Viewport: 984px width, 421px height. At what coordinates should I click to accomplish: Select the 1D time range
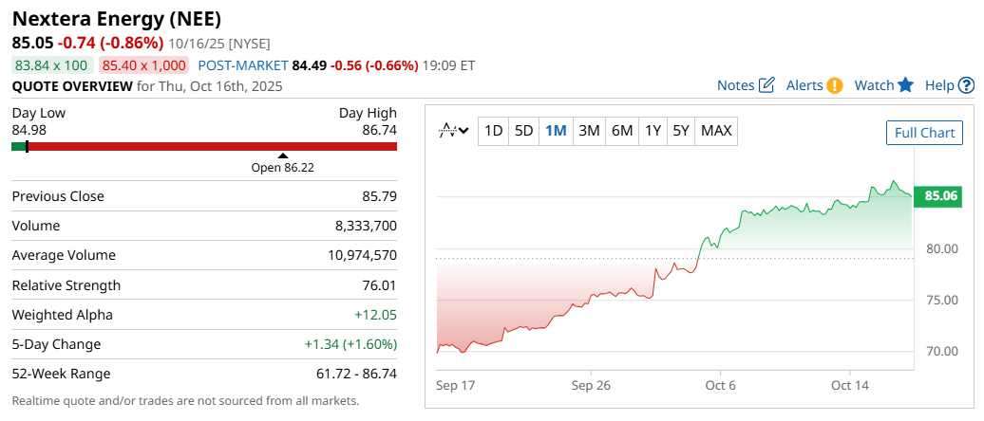tap(493, 131)
